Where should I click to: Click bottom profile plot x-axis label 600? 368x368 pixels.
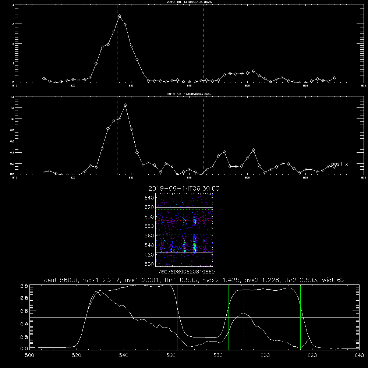click(265, 355)
